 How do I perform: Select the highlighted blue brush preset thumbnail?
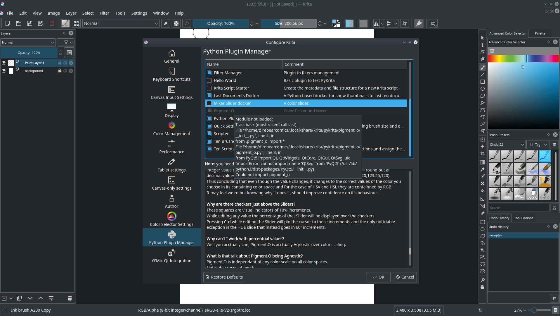(x=545, y=156)
